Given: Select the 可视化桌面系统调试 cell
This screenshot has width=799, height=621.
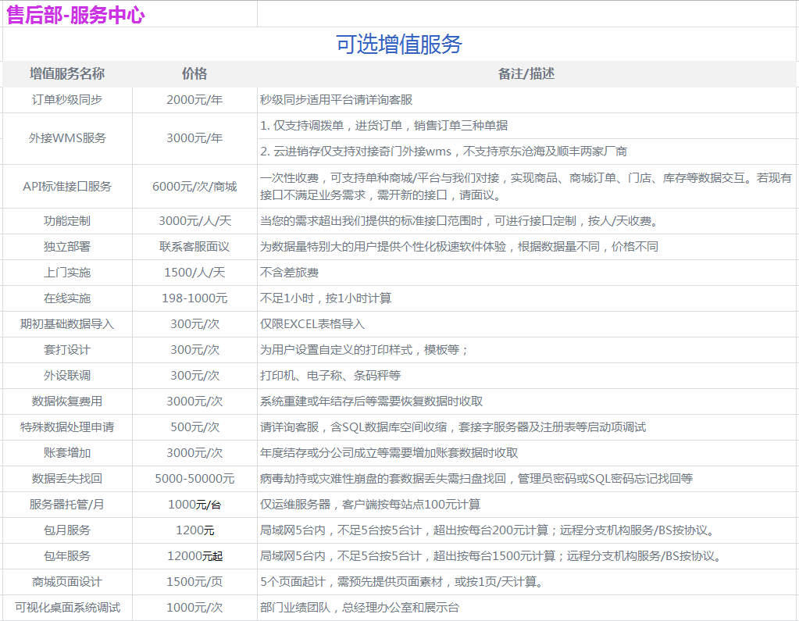Looking at the screenshot, I should click(x=67, y=608).
